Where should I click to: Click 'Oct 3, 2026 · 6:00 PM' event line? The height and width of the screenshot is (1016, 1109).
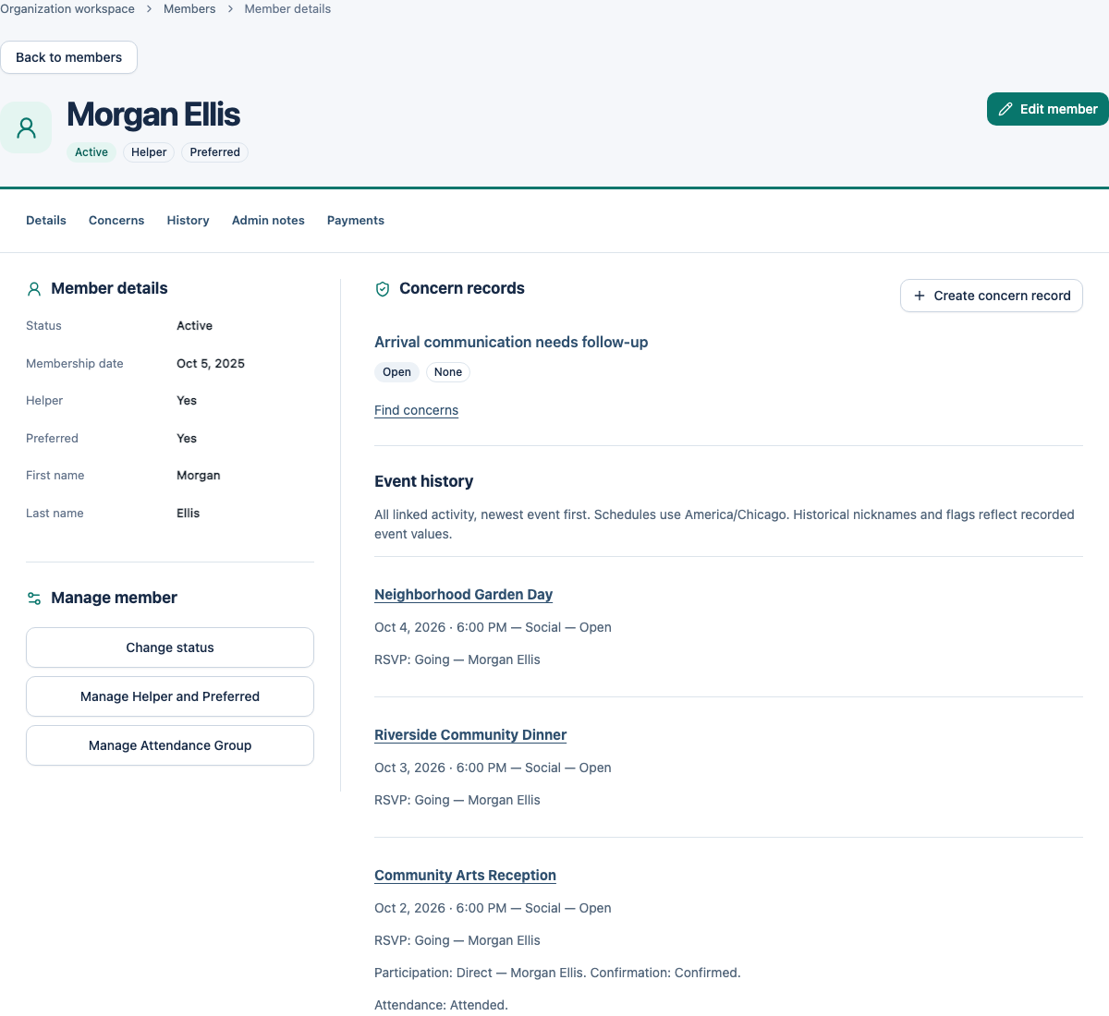tap(493, 768)
